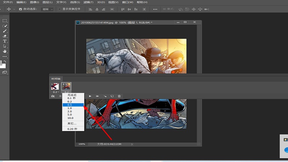Duplicate the selected frame

112,96
